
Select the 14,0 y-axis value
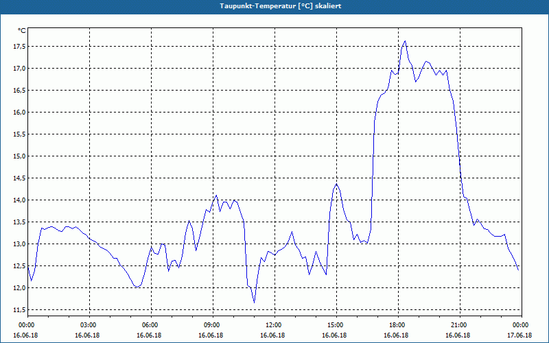click(20, 200)
